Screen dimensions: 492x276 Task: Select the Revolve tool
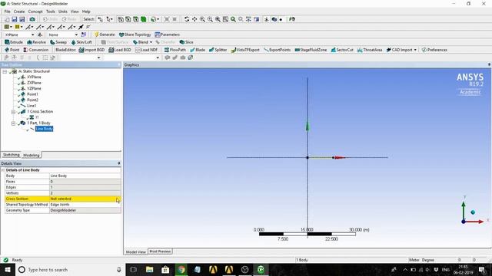[x=36, y=42]
